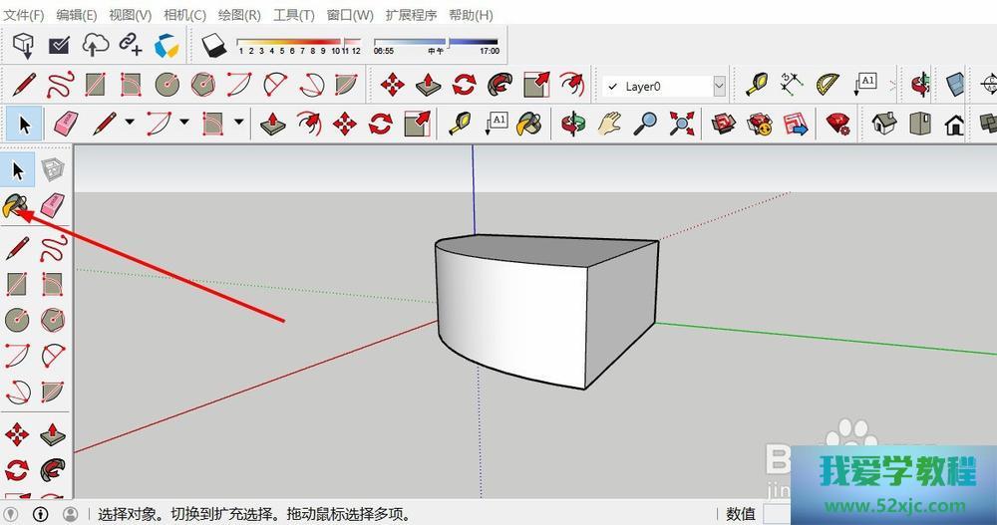
Task: Toggle shadows display on or off
Action: pyautogui.click(x=213, y=45)
